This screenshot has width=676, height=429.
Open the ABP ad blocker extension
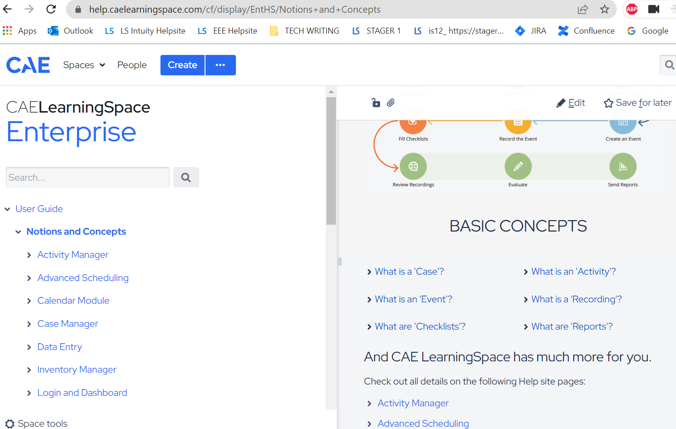point(632,9)
